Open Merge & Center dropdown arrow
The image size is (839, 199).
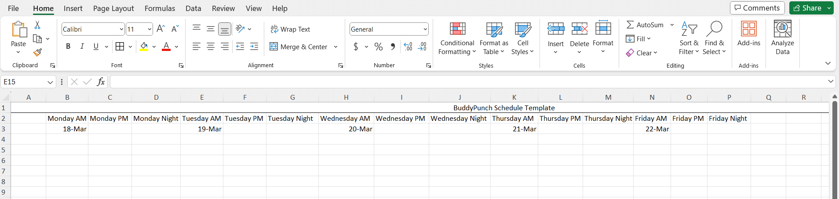[336, 47]
